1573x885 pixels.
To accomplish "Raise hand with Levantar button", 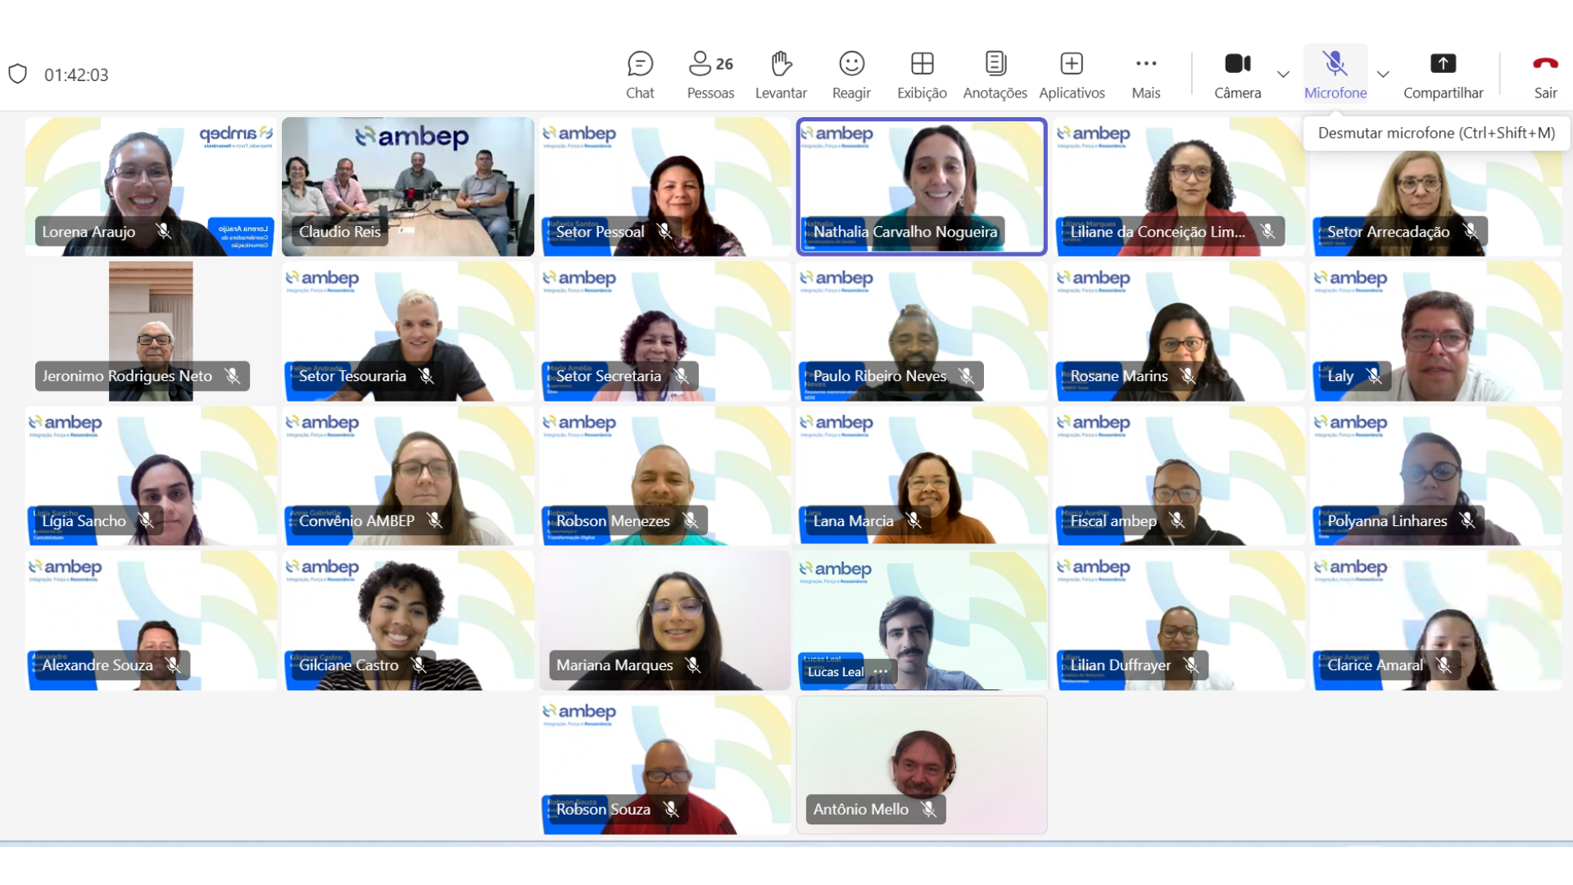I will coord(780,74).
